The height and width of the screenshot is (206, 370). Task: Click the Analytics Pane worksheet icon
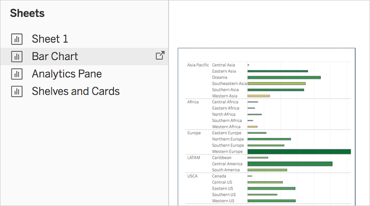point(17,74)
